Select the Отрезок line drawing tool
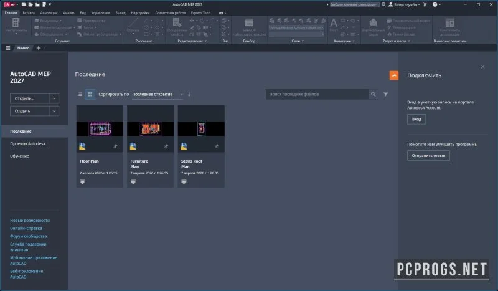The height and width of the screenshot is (291, 498). tap(133, 26)
